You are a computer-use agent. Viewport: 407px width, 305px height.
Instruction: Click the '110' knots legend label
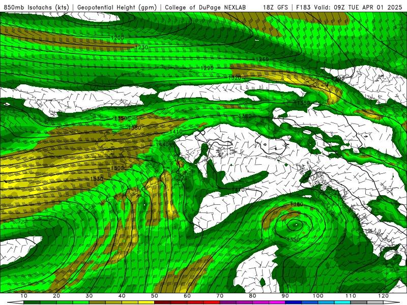[351, 296]
